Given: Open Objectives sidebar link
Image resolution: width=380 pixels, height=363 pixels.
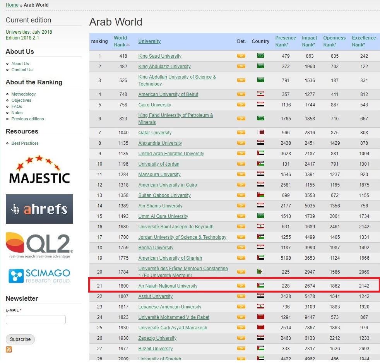Looking at the screenshot, I should pyautogui.click(x=21, y=100).
